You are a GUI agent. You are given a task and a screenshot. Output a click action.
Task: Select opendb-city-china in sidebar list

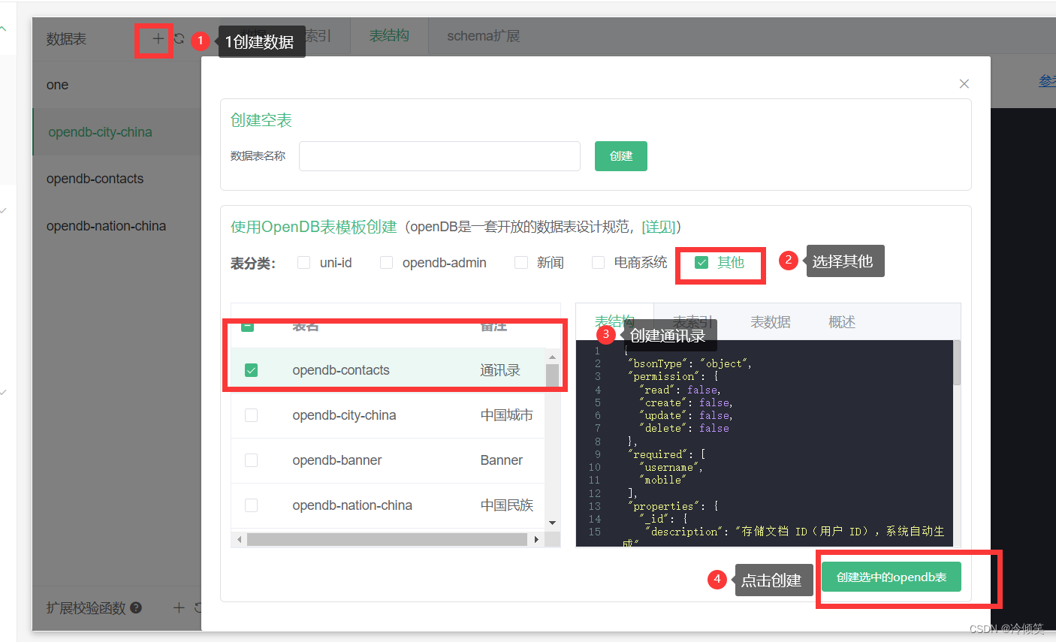click(116, 132)
